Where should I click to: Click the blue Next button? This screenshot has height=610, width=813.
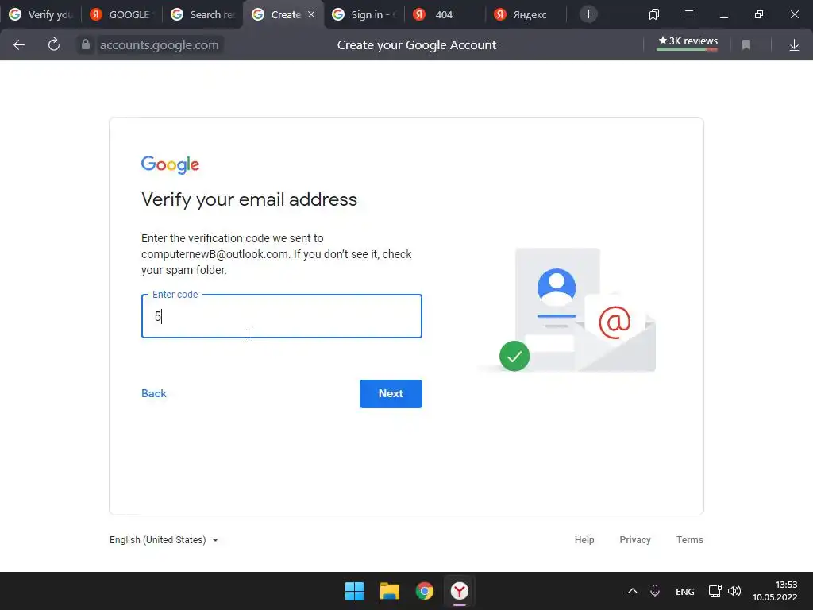[391, 394]
